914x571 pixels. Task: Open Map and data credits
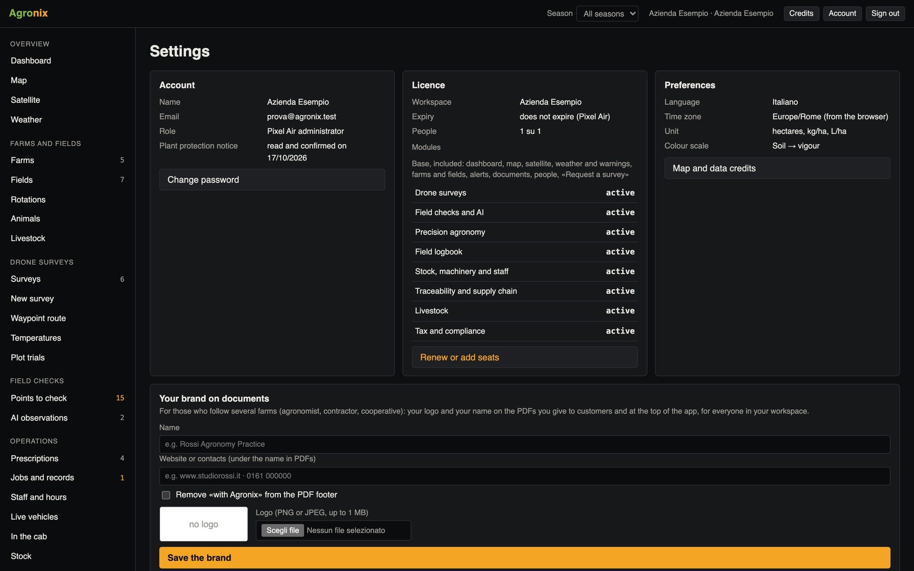[x=777, y=168]
